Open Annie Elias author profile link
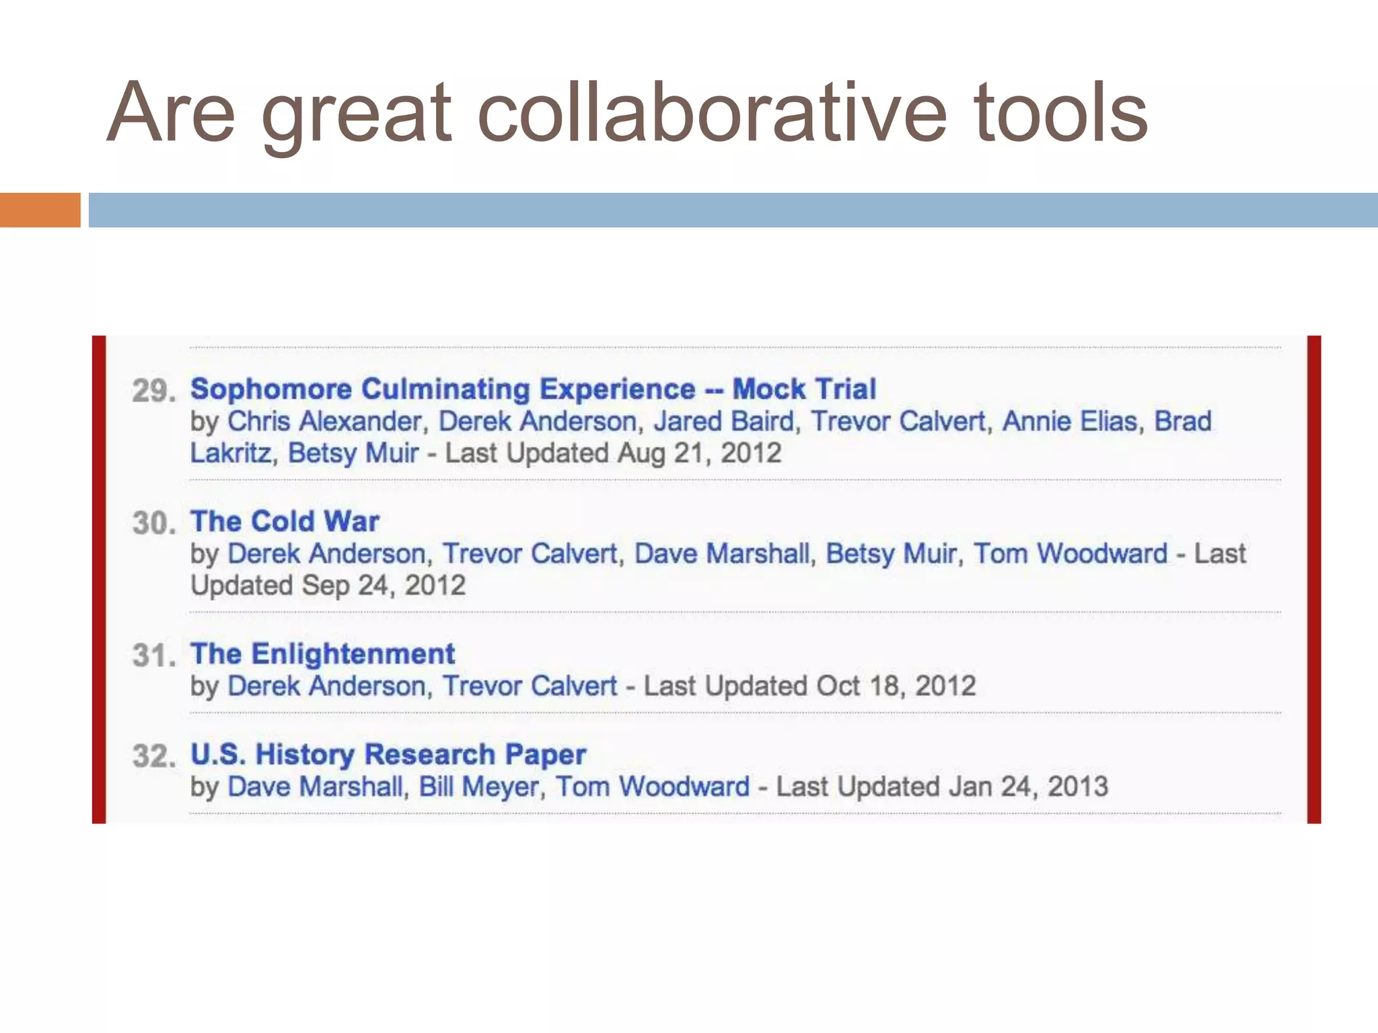 click(x=1069, y=422)
